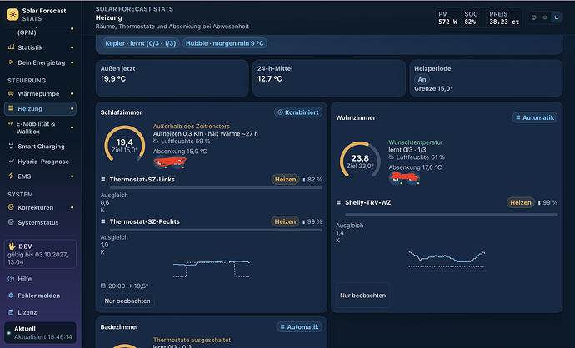The image size is (575, 348).
Task: Click humidity icon beside Luftfeuchte 59 %
Action: pyautogui.click(x=156, y=141)
